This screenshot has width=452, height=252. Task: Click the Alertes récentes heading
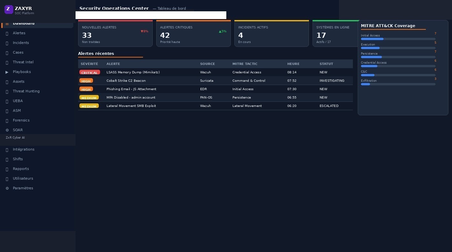click(96, 54)
